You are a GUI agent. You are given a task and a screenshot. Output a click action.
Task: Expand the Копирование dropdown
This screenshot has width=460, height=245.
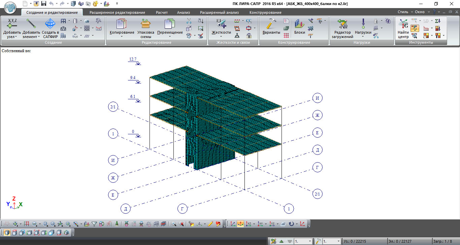point(122,36)
